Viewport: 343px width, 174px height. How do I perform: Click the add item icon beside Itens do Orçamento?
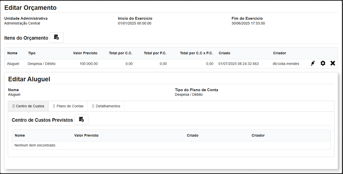56,37
